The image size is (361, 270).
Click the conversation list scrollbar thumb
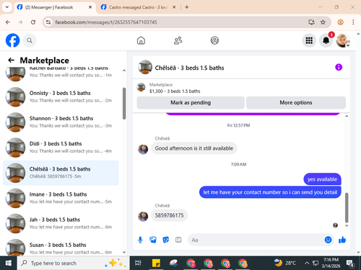(x=124, y=104)
